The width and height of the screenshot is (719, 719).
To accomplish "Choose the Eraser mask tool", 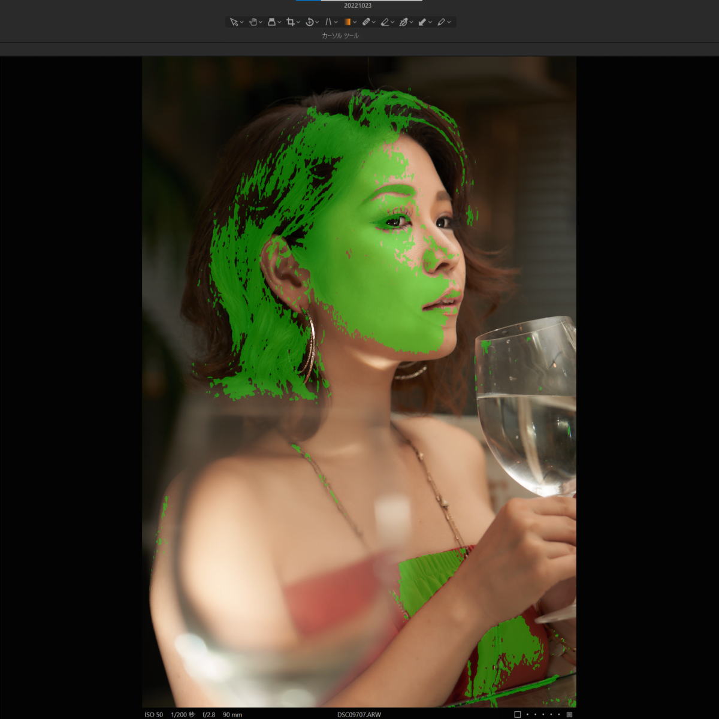I will pos(385,22).
